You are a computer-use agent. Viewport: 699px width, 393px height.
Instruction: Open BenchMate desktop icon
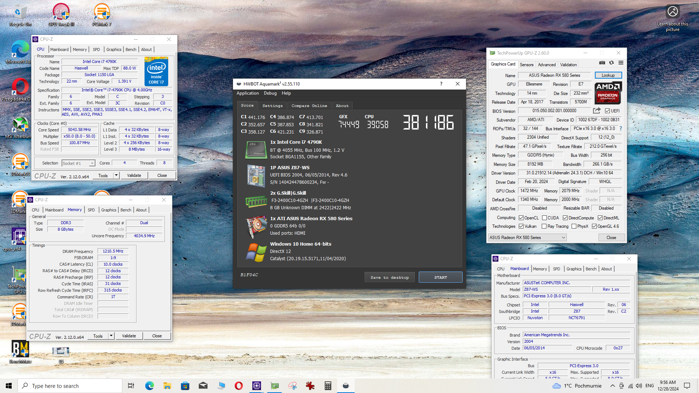click(20, 352)
